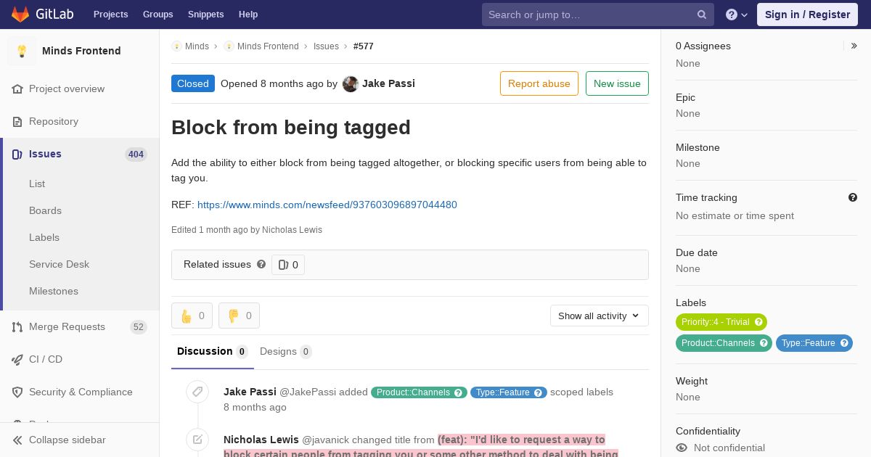Click the Issues sidebar icon
The image size is (871, 457).
(17, 155)
